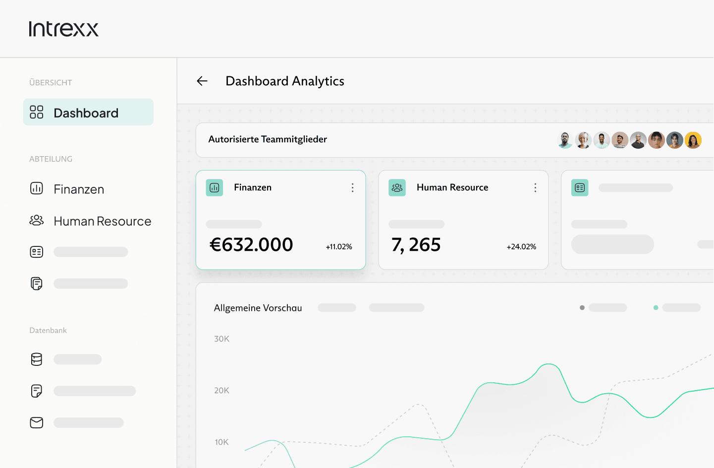Click the mail envelope icon in the sidebar
This screenshot has height=468, width=714.
point(37,423)
